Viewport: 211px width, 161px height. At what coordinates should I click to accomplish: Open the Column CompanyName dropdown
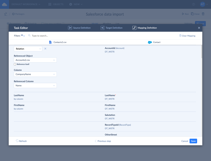(x=35, y=74)
